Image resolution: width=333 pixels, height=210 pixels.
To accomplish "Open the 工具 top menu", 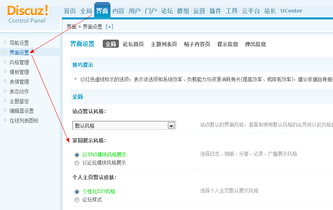I will click(x=231, y=11).
